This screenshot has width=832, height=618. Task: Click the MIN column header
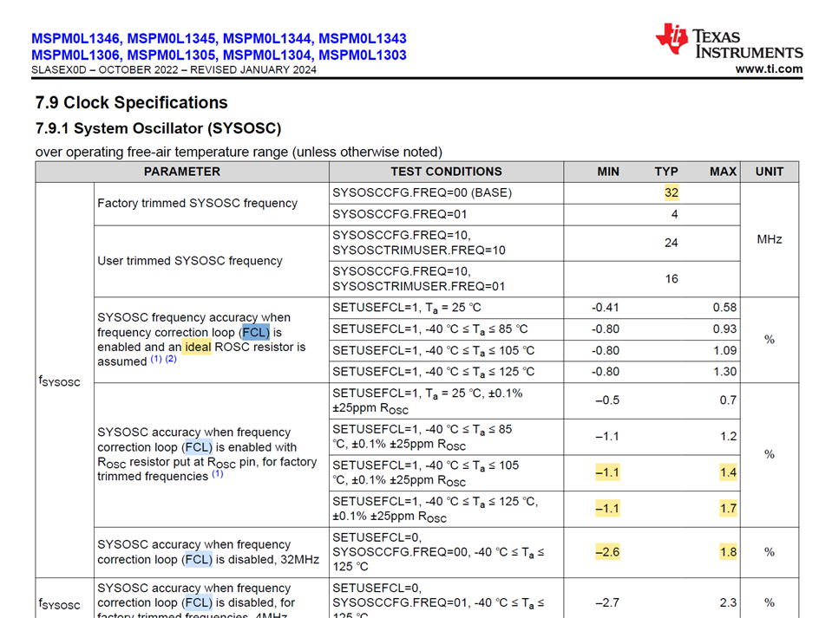pyautogui.click(x=608, y=172)
